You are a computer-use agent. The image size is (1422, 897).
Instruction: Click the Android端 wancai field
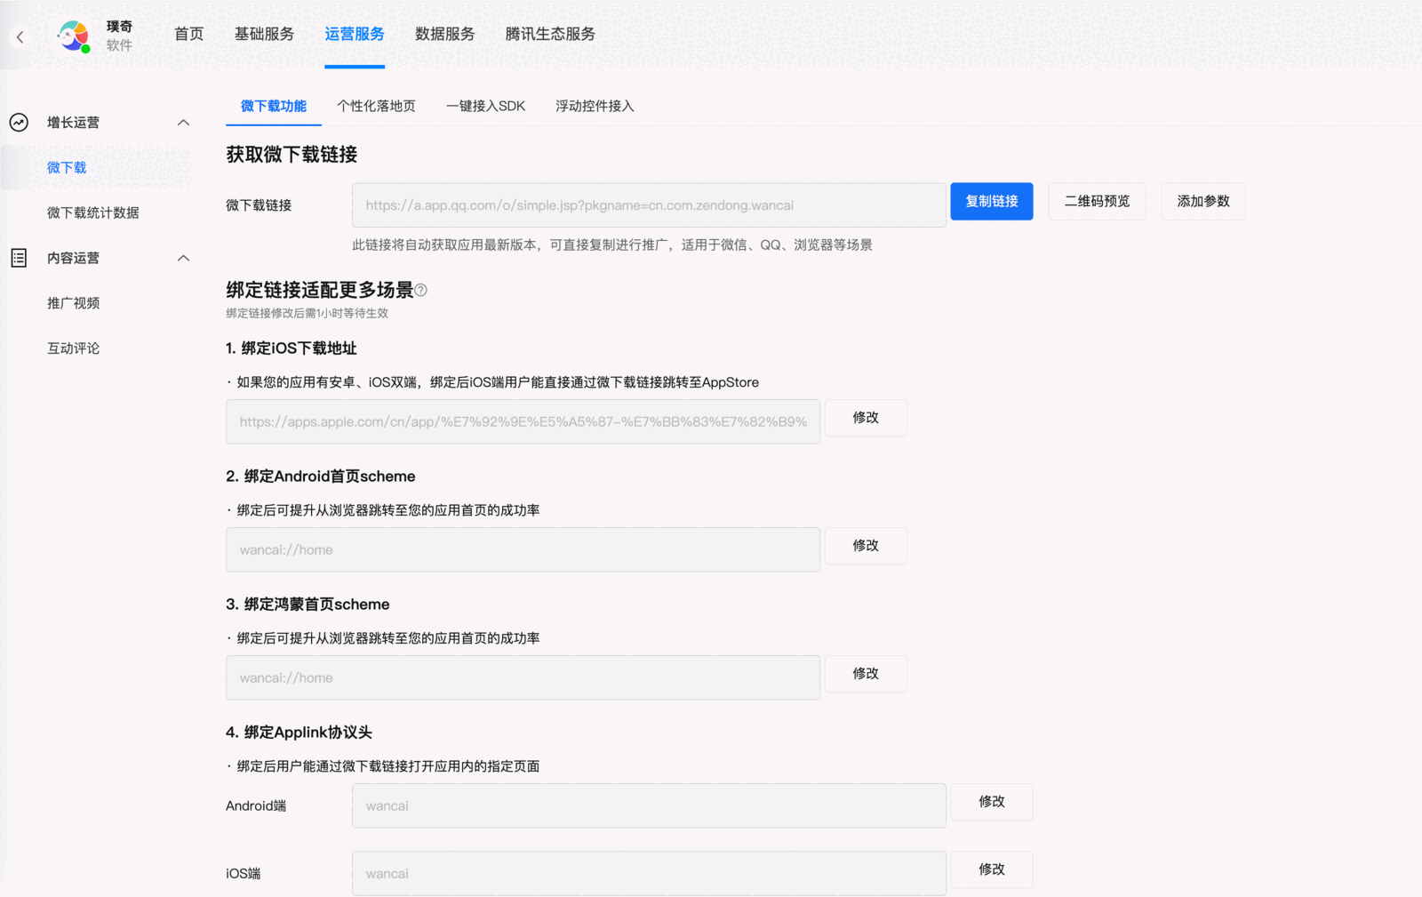[649, 805]
